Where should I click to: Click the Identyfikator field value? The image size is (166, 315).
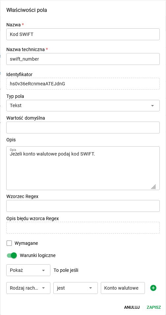(83, 84)
